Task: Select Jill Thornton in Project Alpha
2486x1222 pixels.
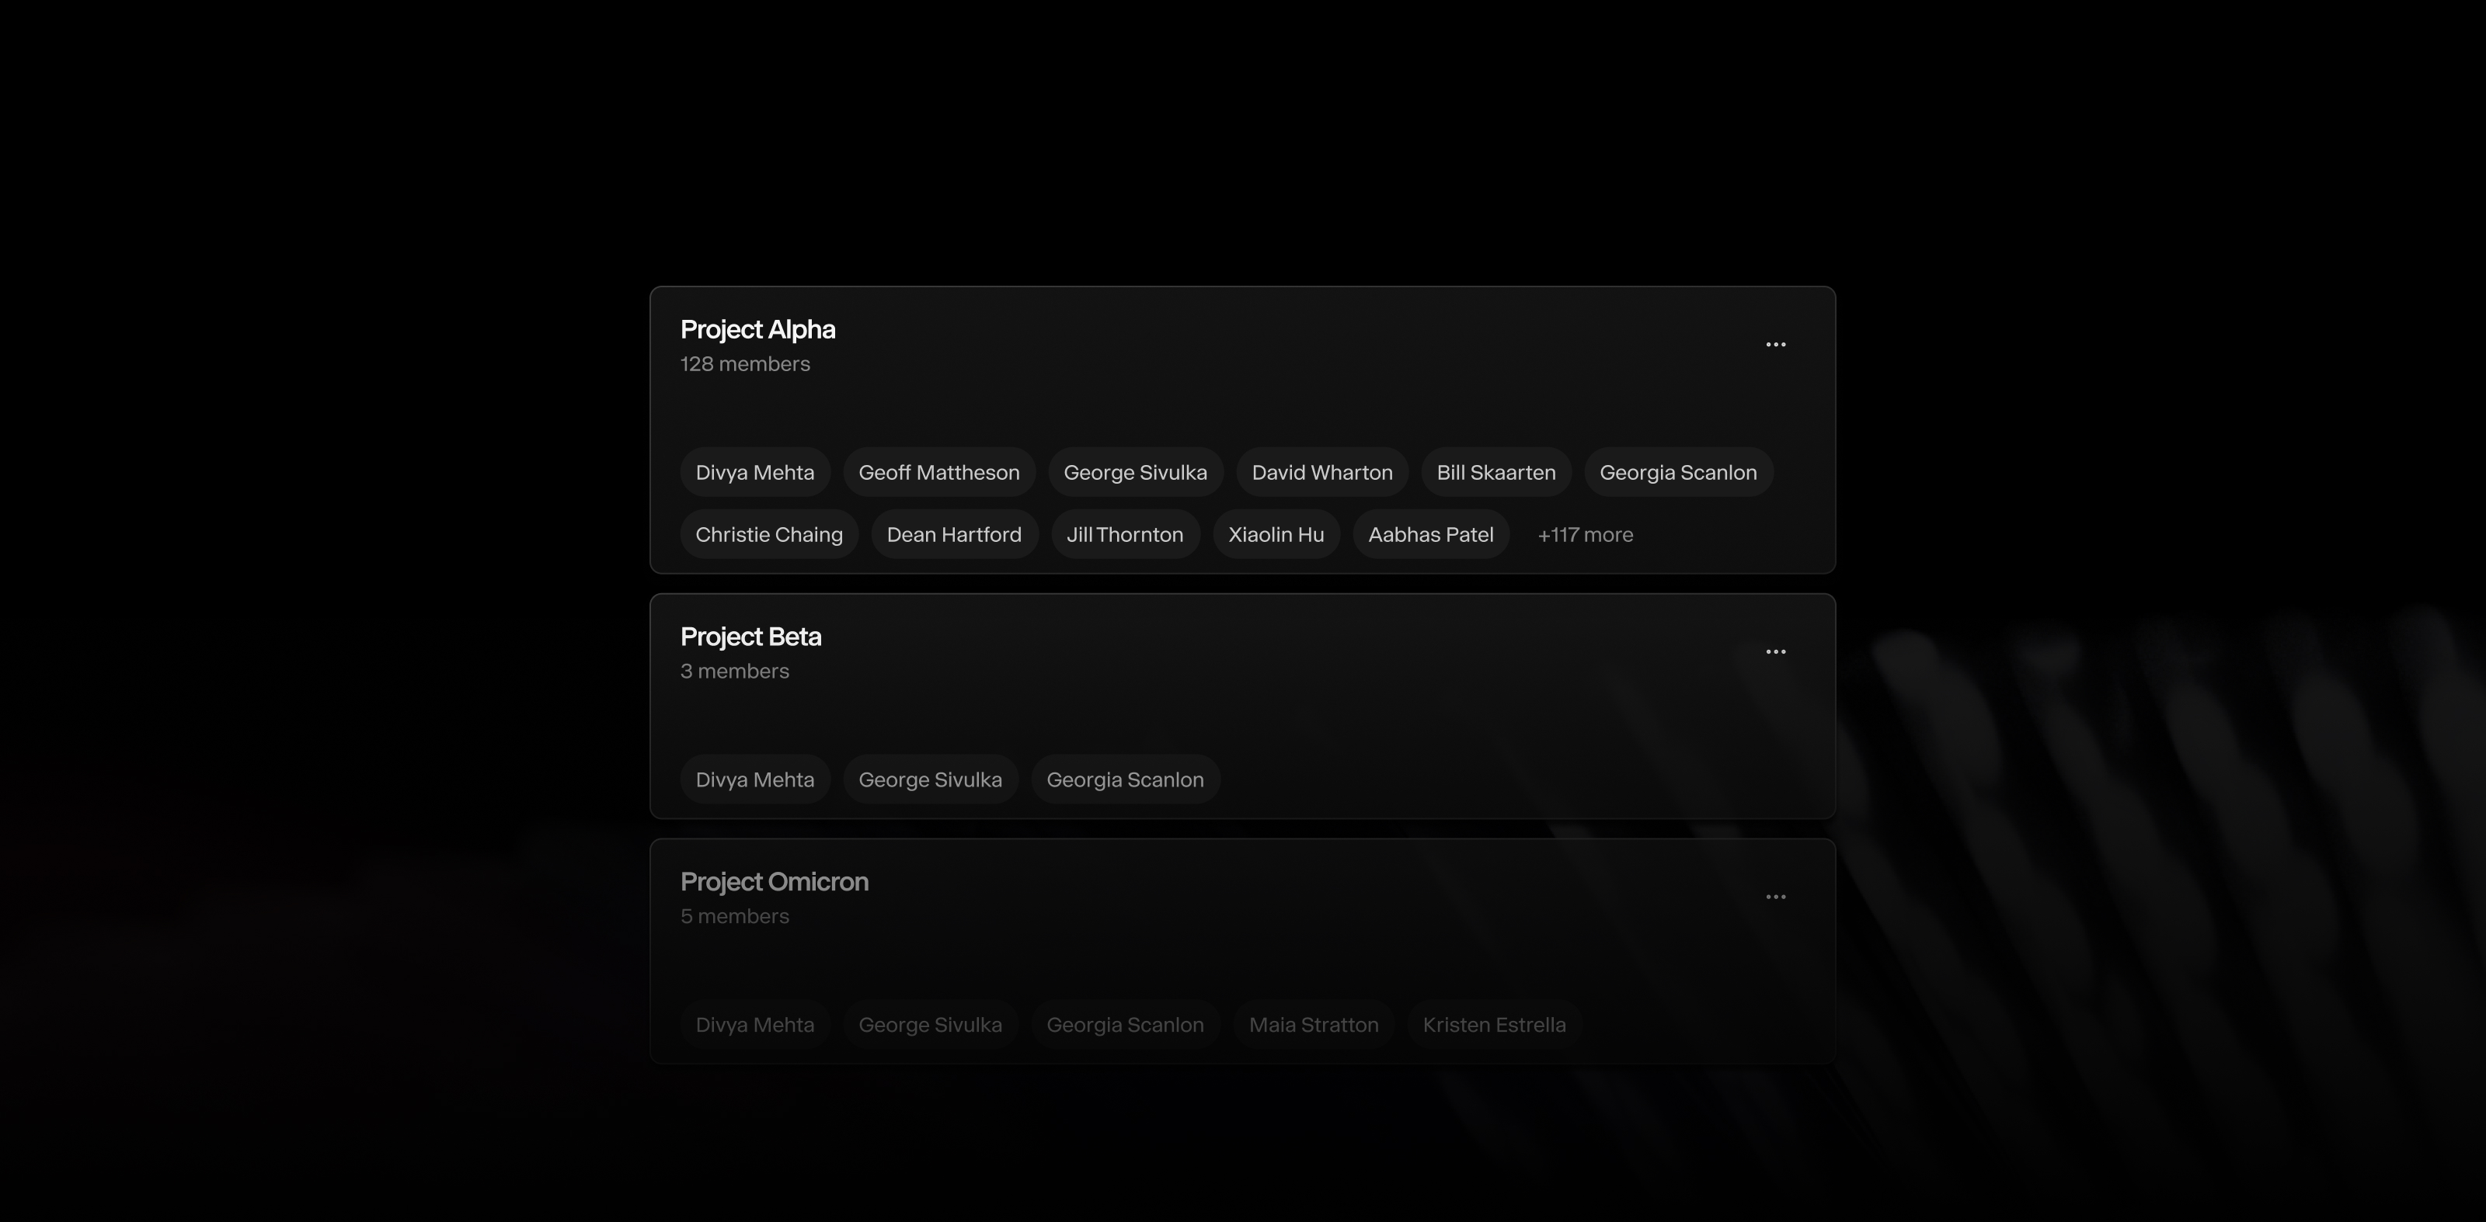Action: point(1124,534)
